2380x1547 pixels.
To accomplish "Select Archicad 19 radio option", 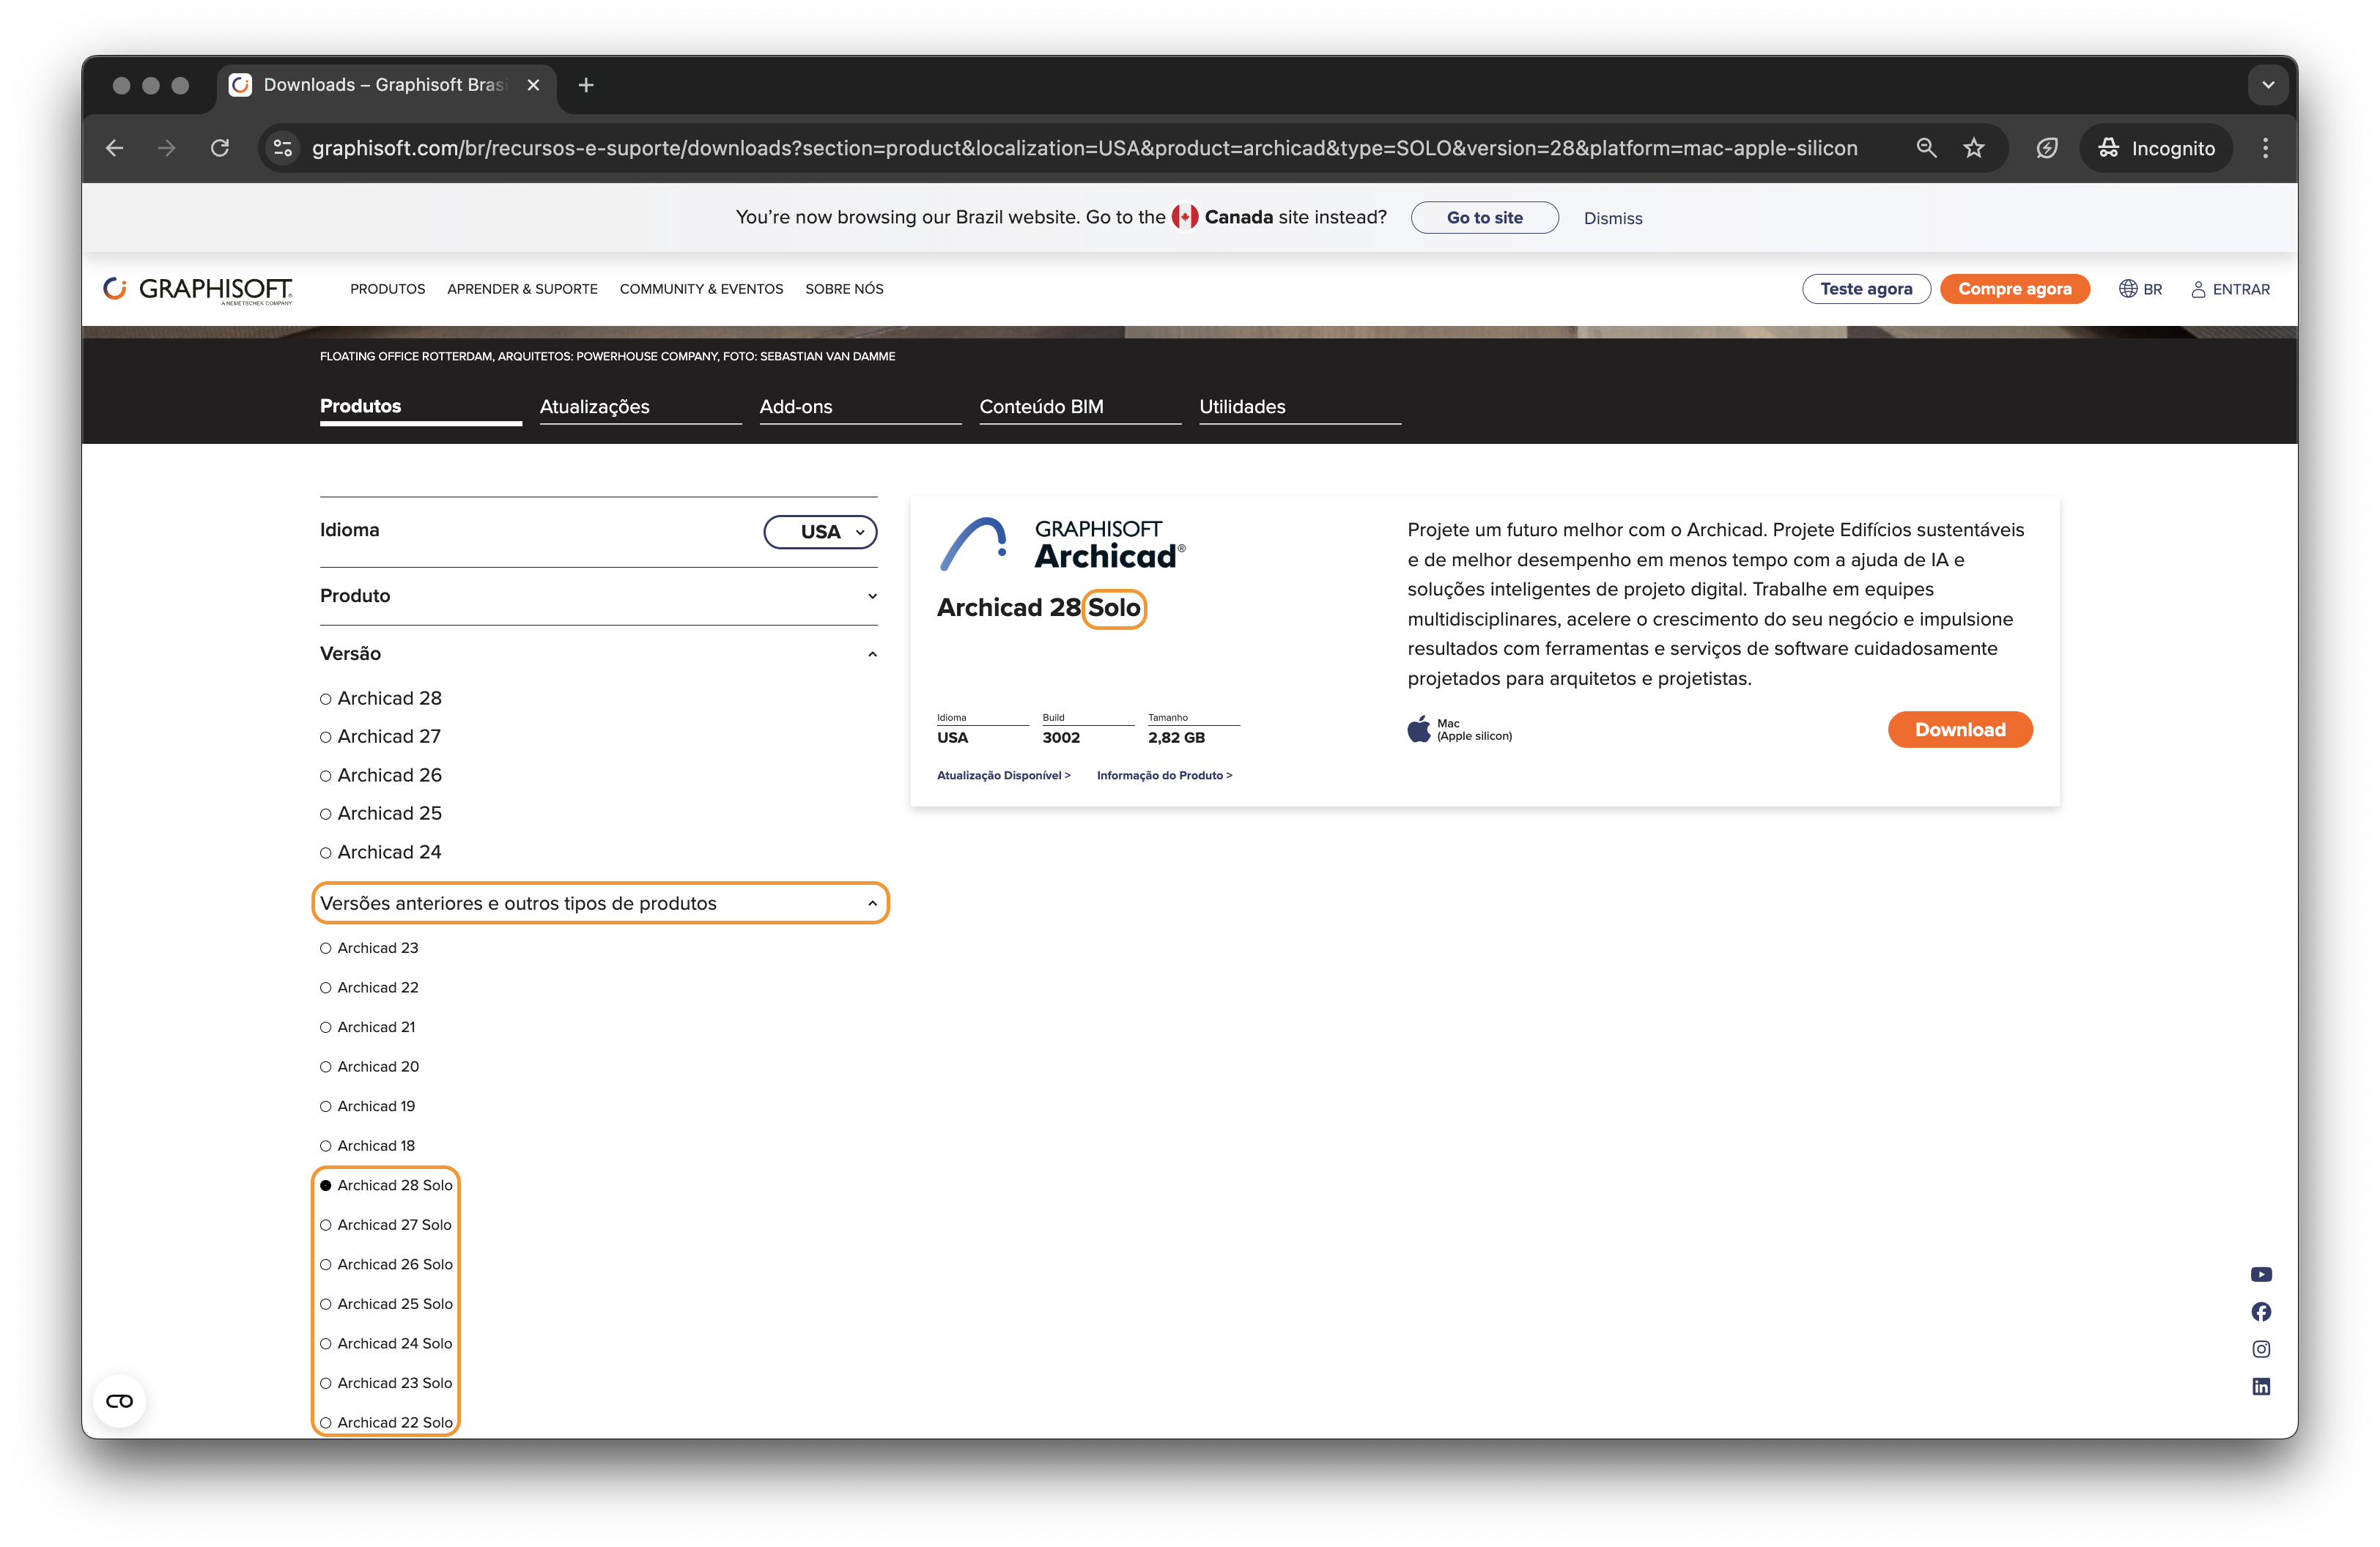I will click(367, 1105).
